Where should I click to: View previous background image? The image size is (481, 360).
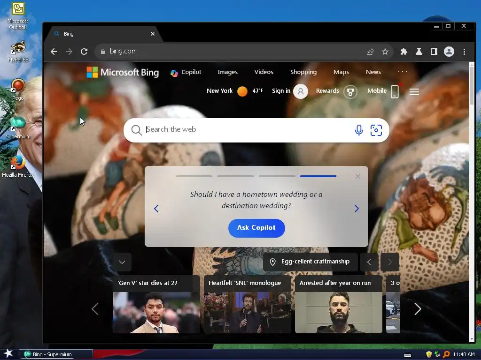[x=369, y=262]
